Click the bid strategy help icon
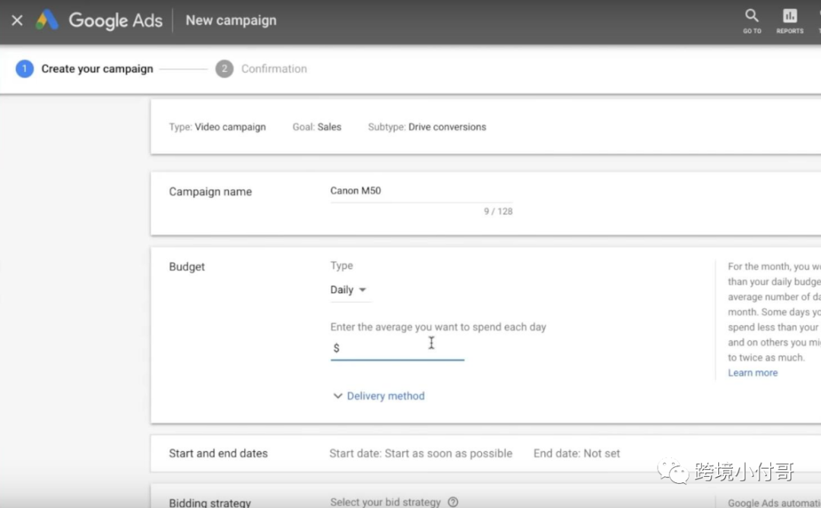 click(453, 502)
